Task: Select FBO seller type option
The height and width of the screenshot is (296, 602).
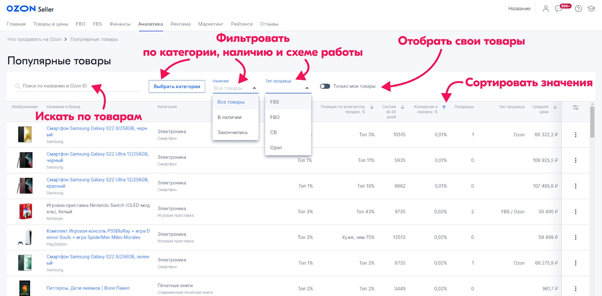Action: (x=288, y=117)
